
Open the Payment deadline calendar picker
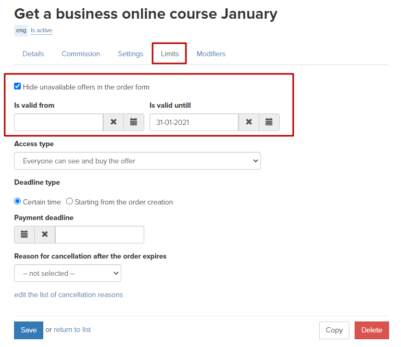(24, 234)
